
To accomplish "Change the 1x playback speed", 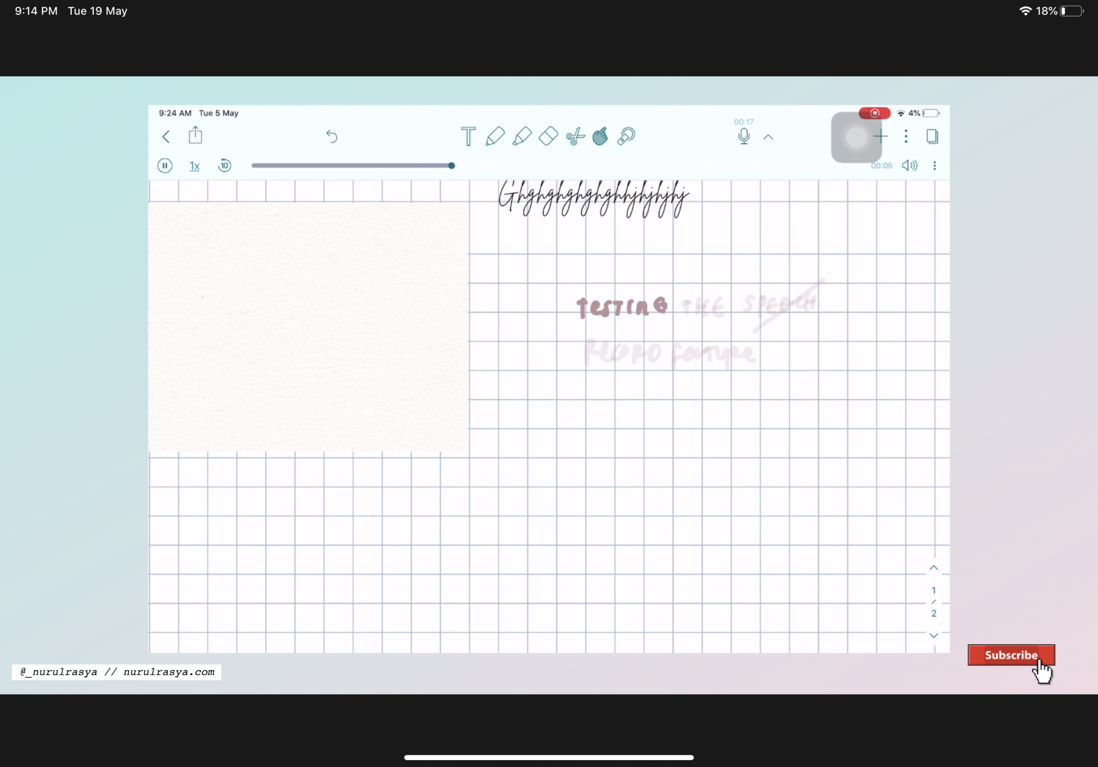I will [x=194, y=166].
